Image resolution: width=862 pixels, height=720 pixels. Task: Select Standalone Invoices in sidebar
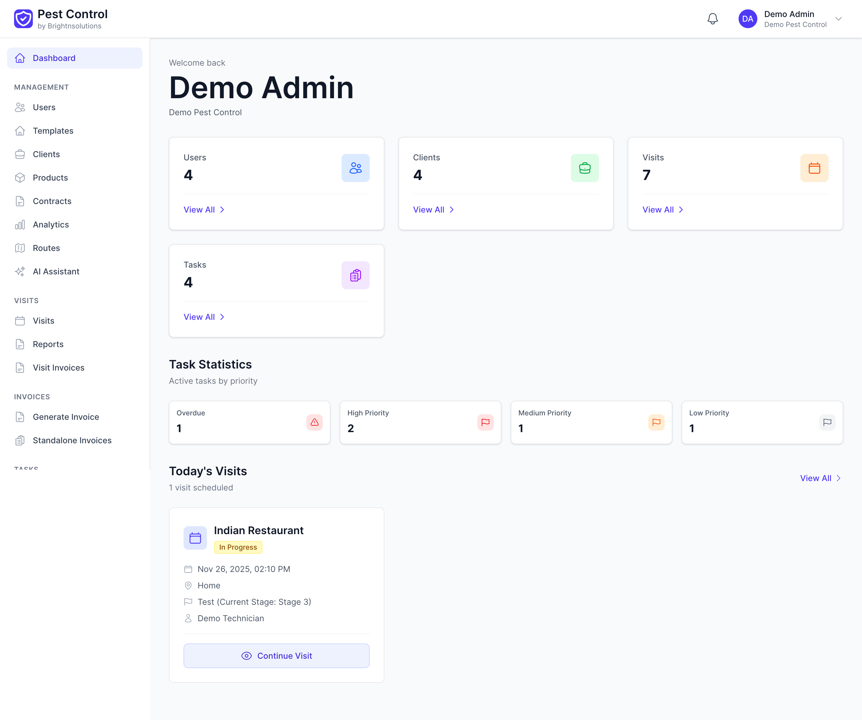click(72, 440)
